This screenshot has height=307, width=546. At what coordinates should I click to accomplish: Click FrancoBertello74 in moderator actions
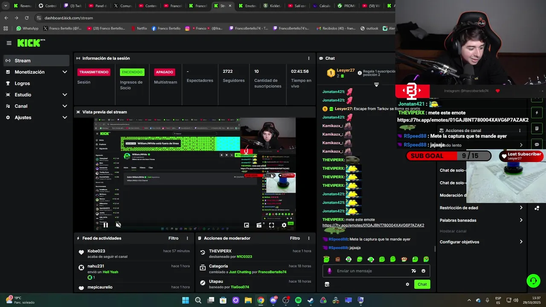(x=272, y=272)
